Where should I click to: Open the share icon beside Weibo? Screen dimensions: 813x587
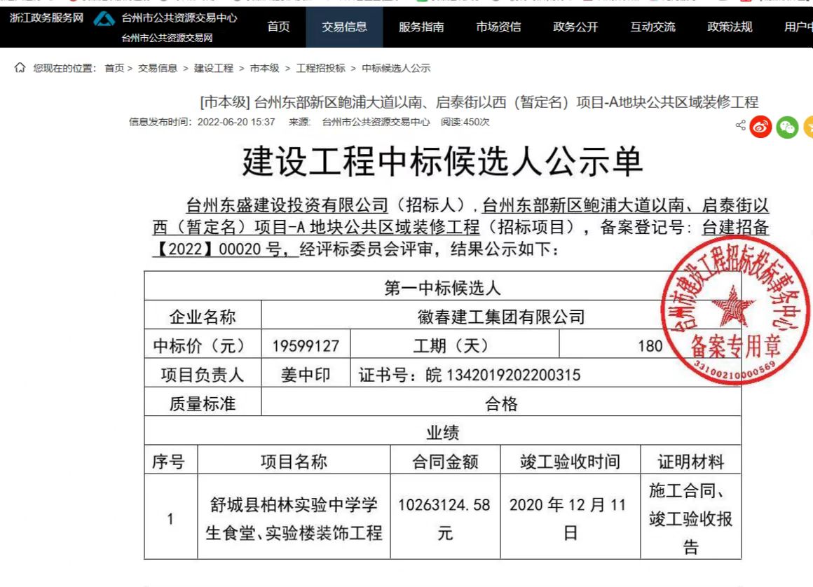[x=740, y=125]
